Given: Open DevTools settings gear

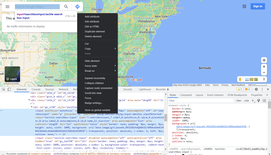Looking at the screenshot, I should [x=256, y=89].
